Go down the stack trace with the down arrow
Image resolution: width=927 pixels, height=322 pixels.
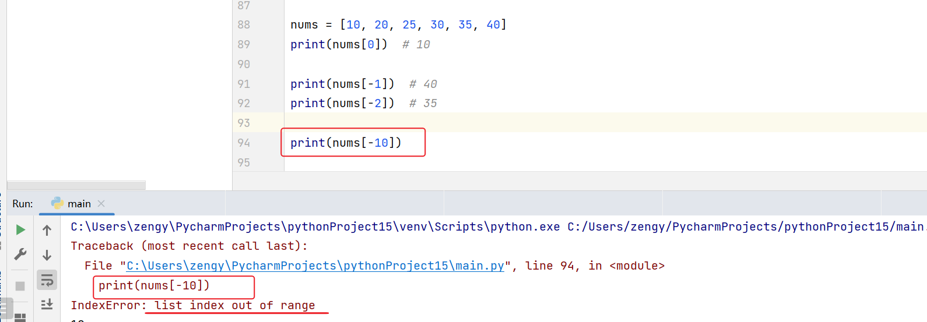pos(47,255)
